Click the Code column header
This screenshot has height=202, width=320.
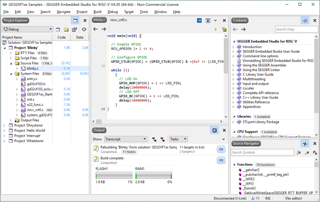61,37
